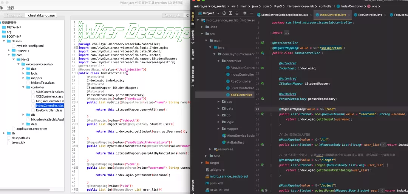This screenshot has width=408, height=194.
Task: Open the Pull Requests tool window
Action: pyautogui.click(x=193, y=76)
